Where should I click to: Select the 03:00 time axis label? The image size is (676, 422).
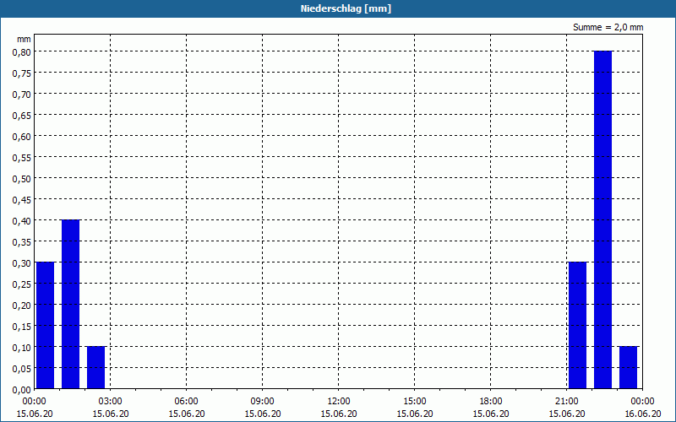click(111, 402)
